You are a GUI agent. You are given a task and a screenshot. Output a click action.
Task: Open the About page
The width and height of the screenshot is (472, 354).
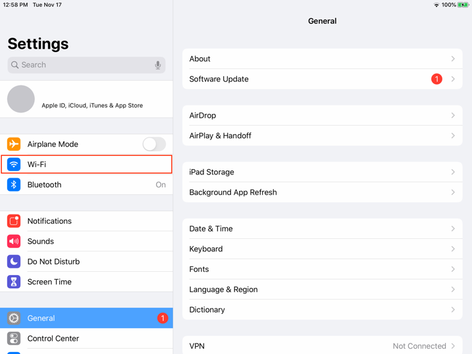pyautogui.click(x=323, y=59)
